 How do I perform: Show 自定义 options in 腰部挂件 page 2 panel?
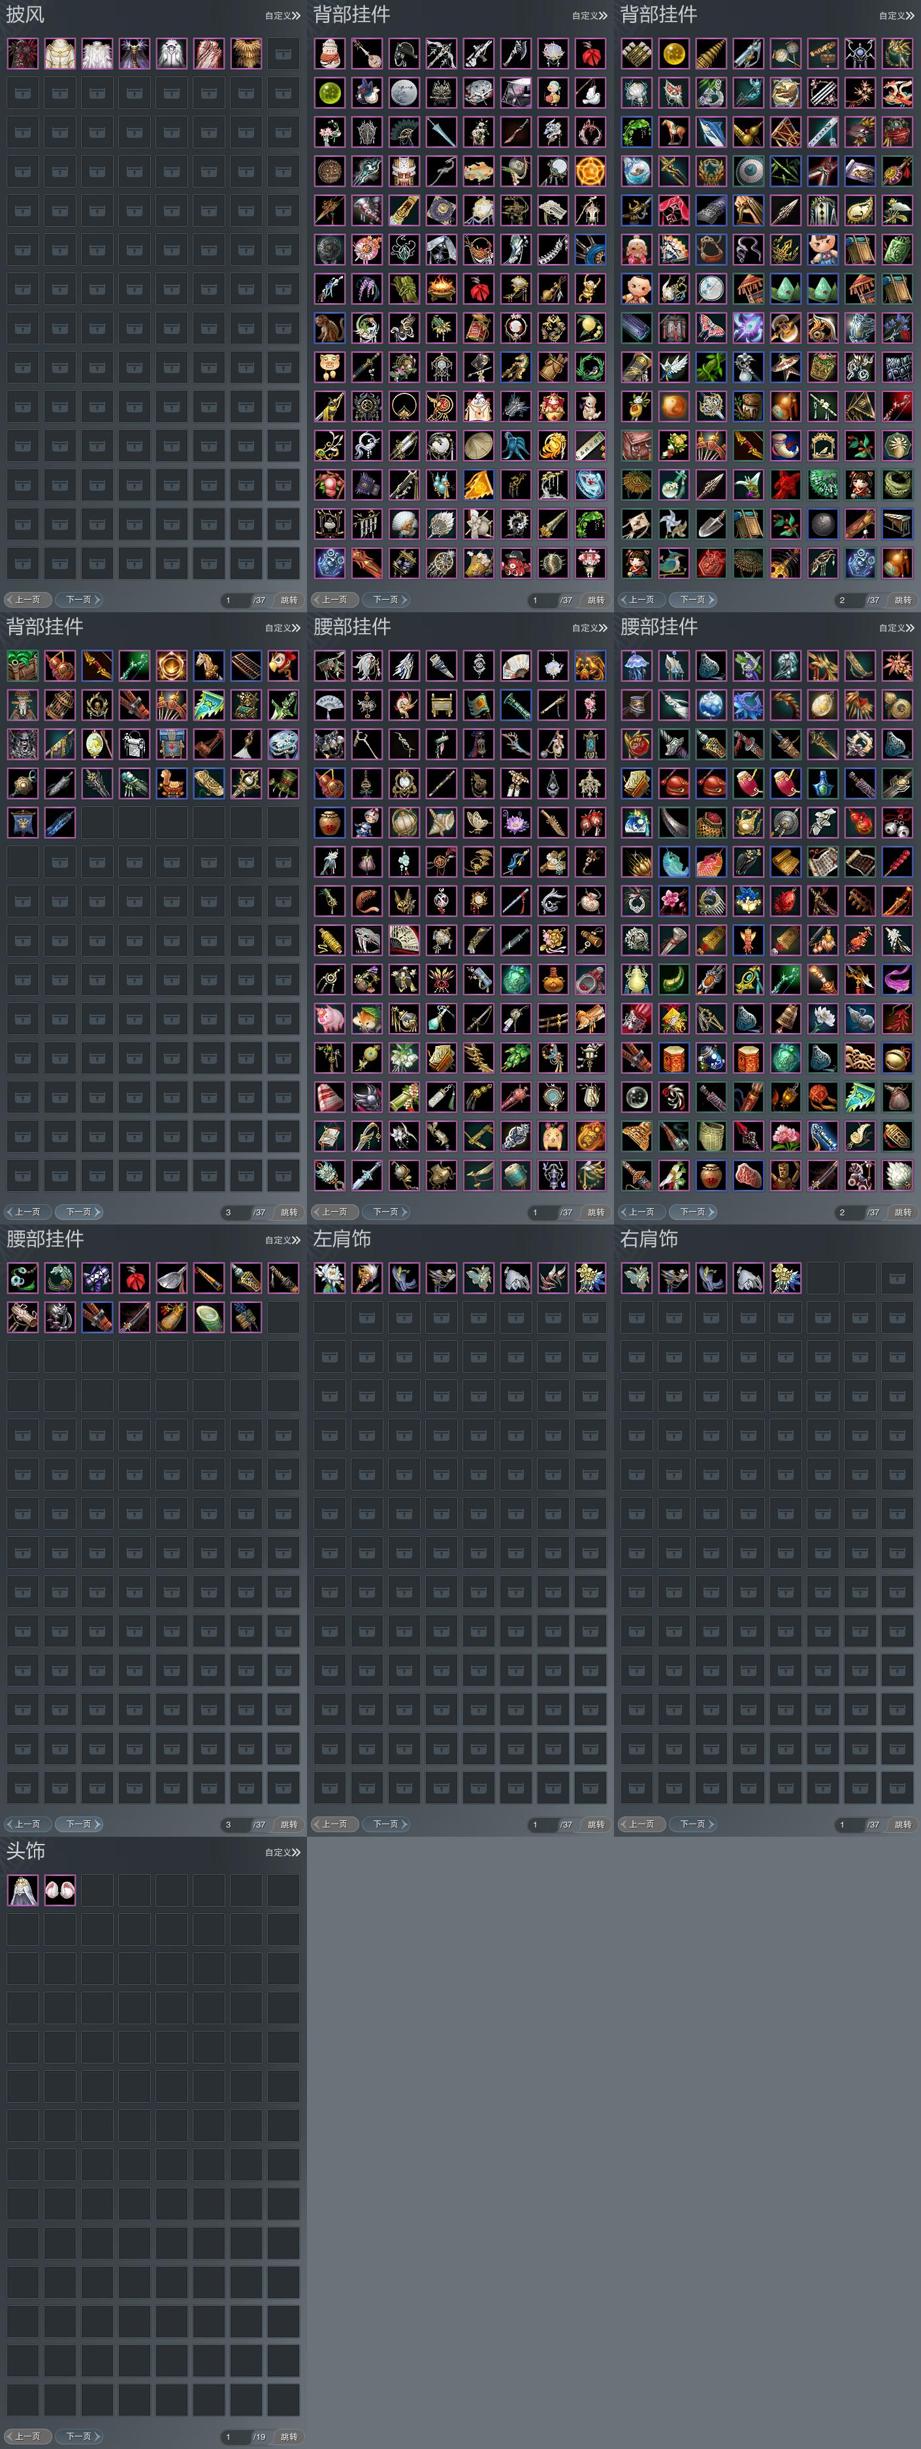[x=897, y=627]
